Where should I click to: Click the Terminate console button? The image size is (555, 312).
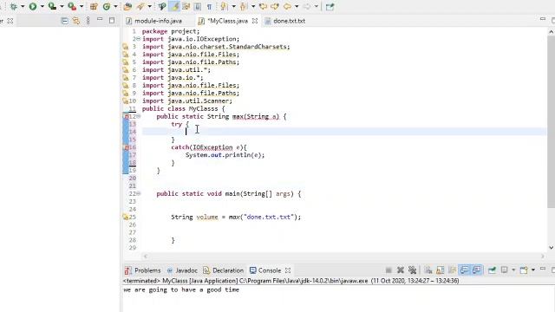pyautogui.click(x=388, y=270)
